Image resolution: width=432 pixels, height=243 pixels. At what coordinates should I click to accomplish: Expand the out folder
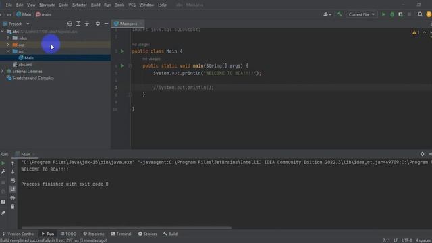pyautogui.click(x=8, y=45)
